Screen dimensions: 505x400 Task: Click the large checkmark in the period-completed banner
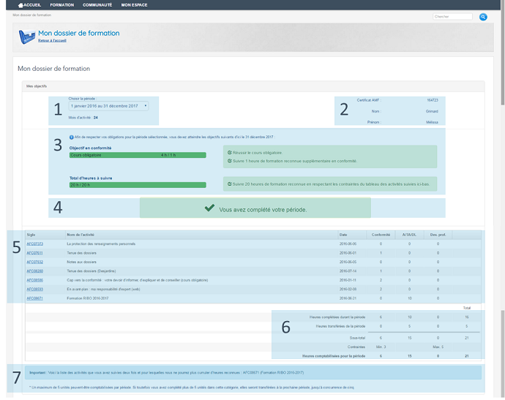[x=209, y=208]
